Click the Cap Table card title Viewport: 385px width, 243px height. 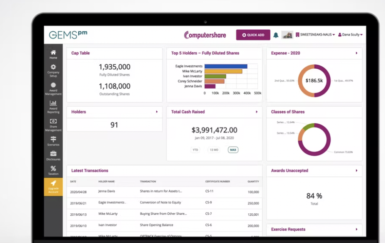80,53
